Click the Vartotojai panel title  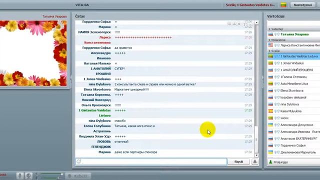(x=275, y=16)
